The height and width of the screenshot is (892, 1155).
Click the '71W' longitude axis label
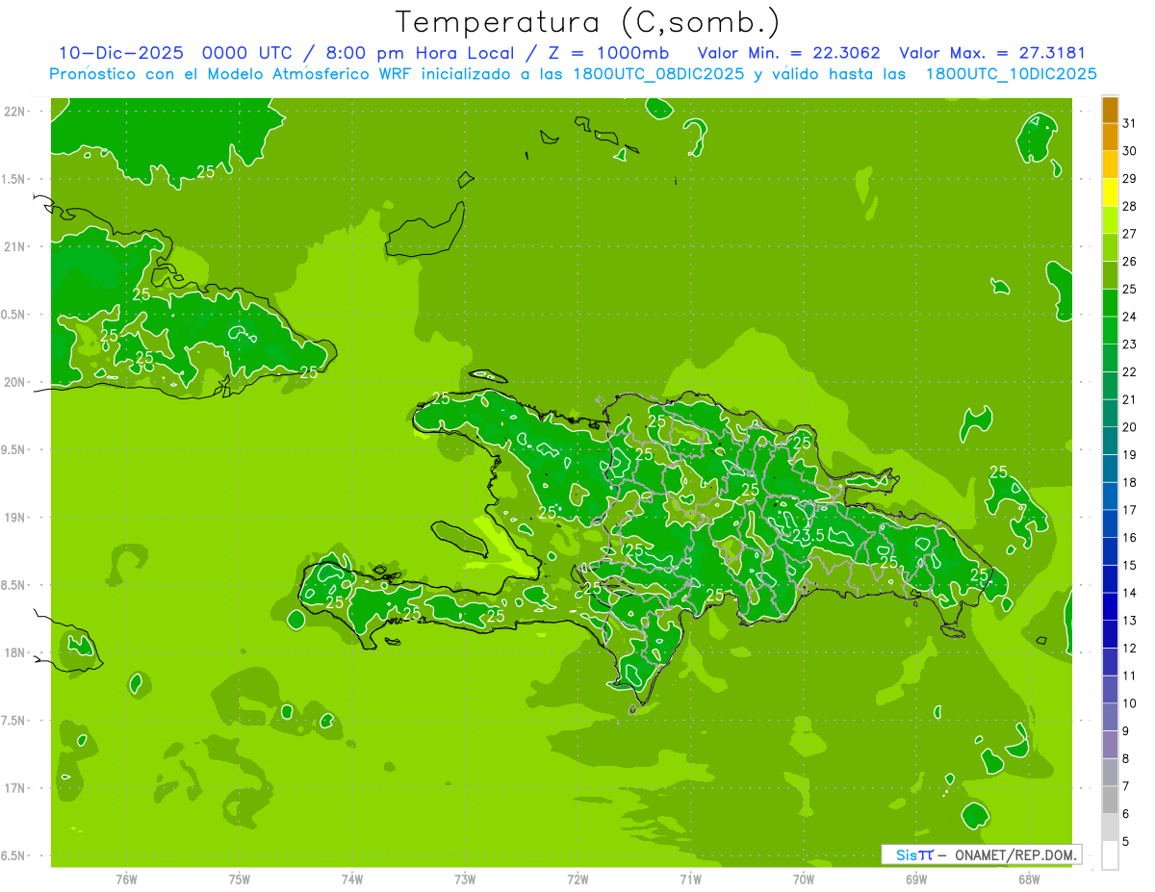690,879
